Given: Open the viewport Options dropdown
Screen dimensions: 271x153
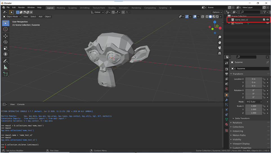Looking at the screenshot, I should coord(217,12).
